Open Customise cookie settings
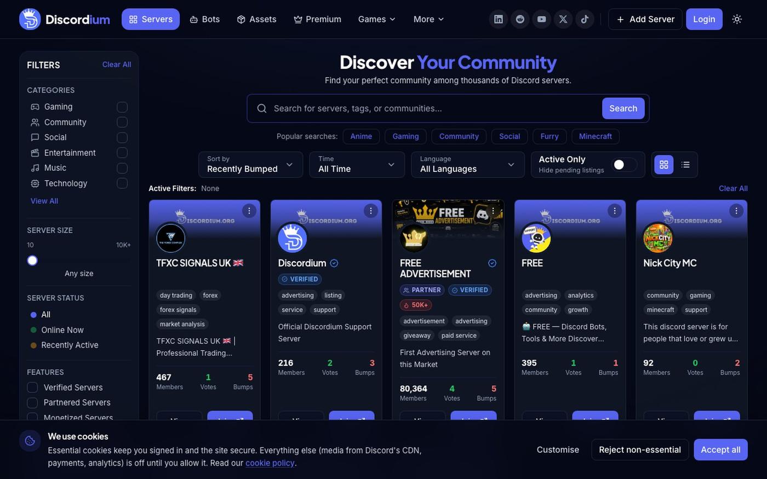 [558, 449]
